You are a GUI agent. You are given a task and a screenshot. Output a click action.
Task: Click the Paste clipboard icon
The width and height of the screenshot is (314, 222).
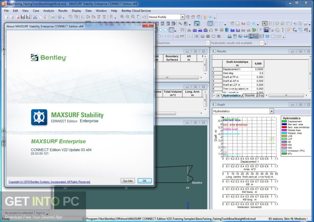pyautogui.click(x=46, y=17)
